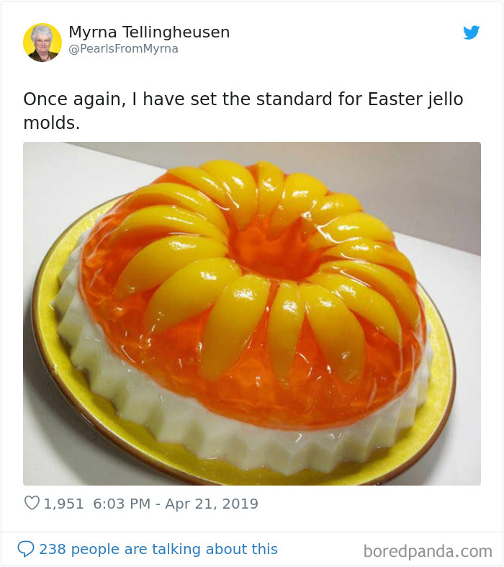Click the Twitter bird logo
The image size is (504, 567).
click(471, 32)
